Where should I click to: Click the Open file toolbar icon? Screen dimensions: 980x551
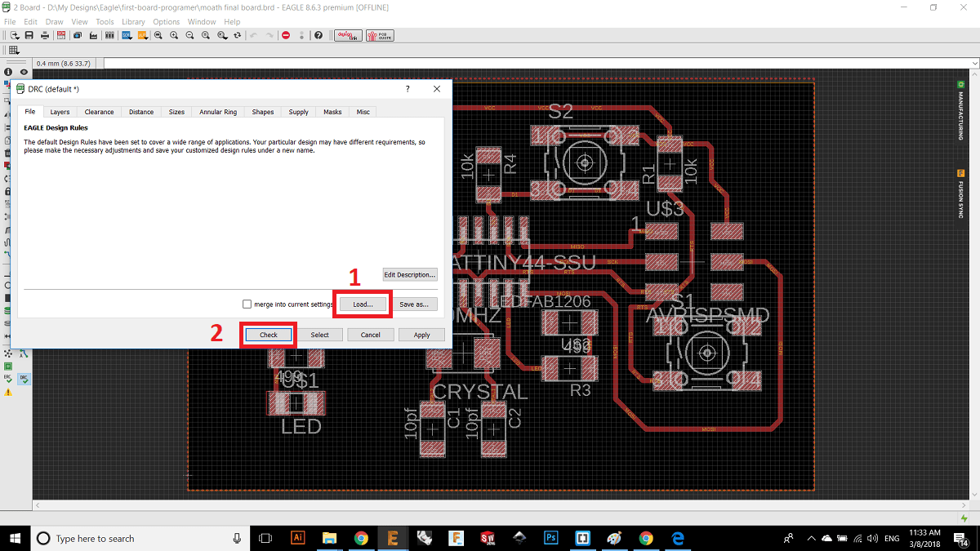tap(14, 36)
